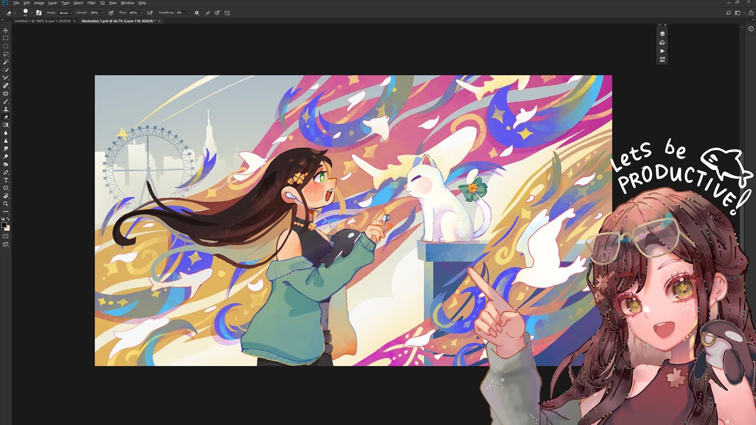Click the foreground color swatch
756x425 pixels.
click(x=4, y=224)
